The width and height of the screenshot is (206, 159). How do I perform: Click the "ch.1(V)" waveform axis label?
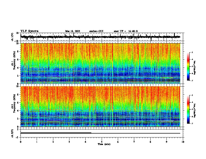click(12, 37)
